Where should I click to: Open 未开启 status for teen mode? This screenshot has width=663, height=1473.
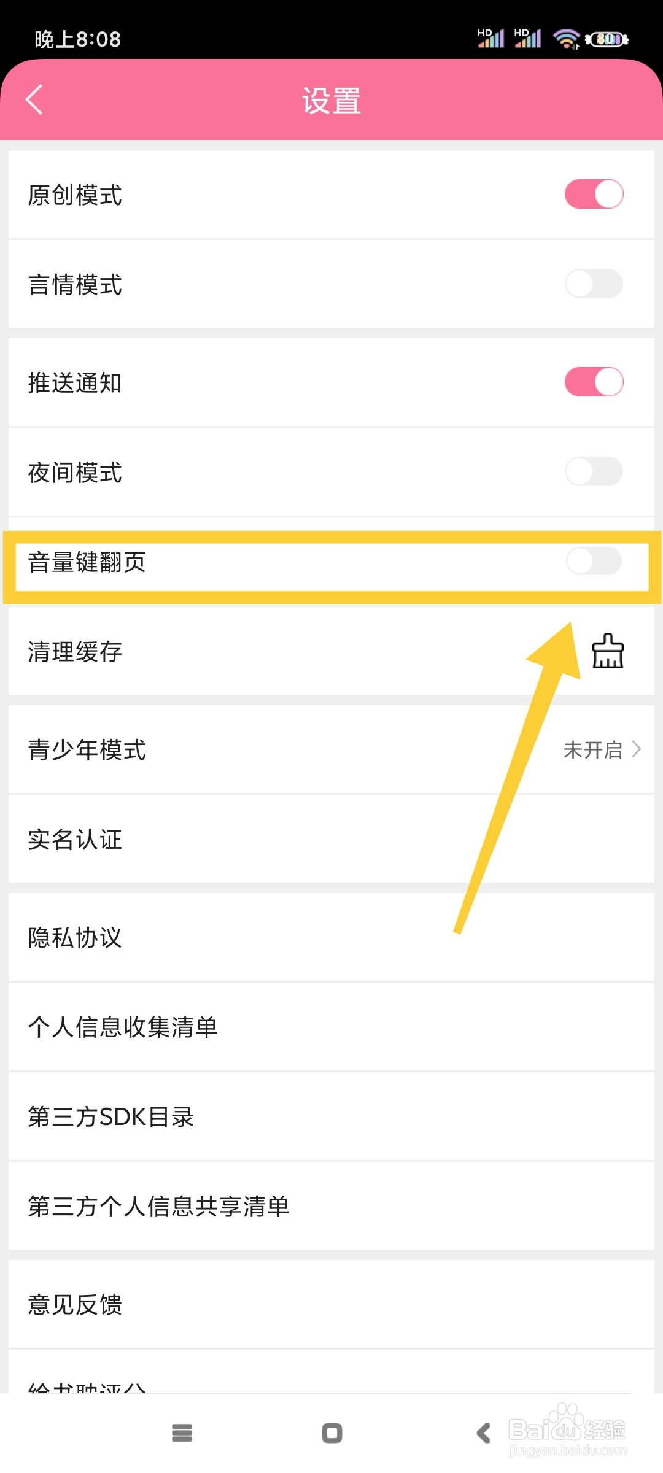(x=592, y=749)
